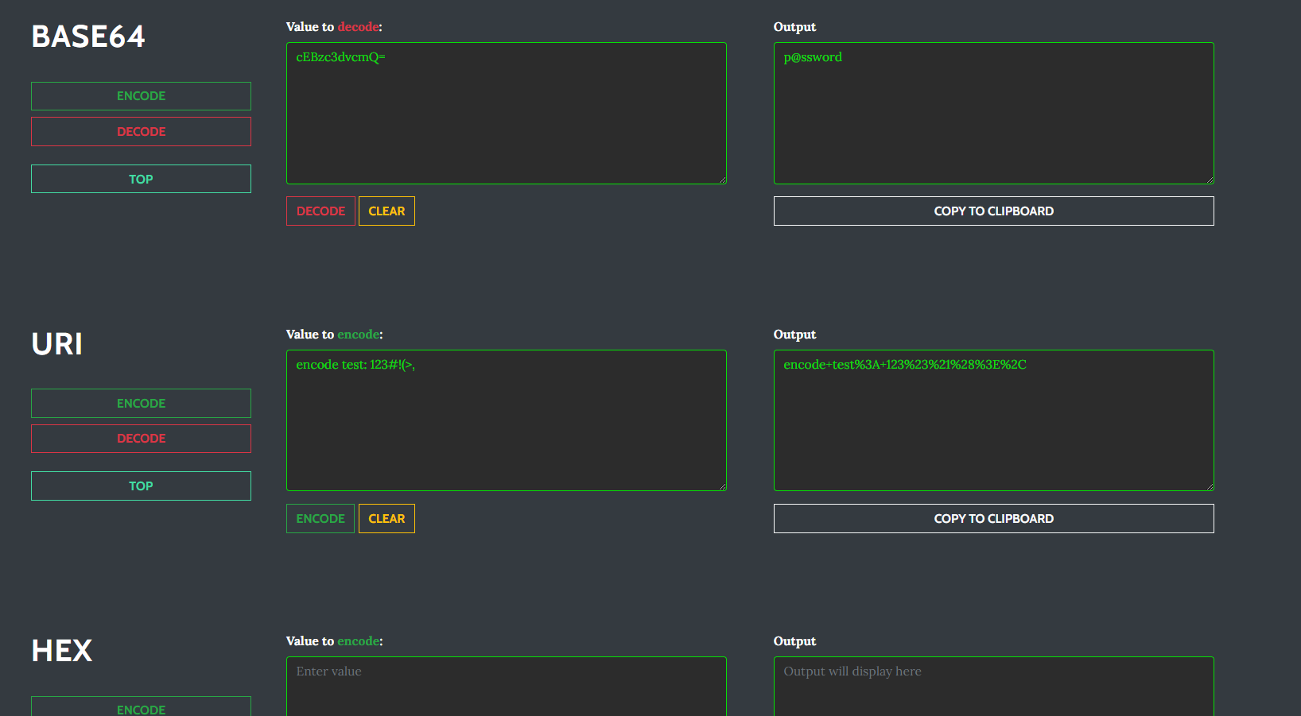Select ENCODE mode in the HEX sidebar
The height and width of the screenshot is (716, 1301).
click(141, 706)
